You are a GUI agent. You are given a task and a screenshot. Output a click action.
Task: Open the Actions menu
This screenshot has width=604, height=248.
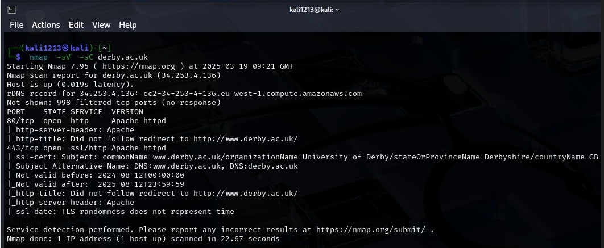click(x=45, y=24)
